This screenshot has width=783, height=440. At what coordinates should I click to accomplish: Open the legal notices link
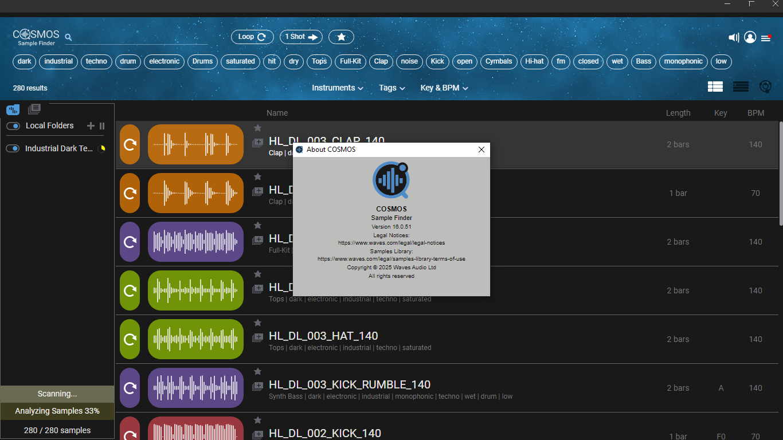point(391,243)
